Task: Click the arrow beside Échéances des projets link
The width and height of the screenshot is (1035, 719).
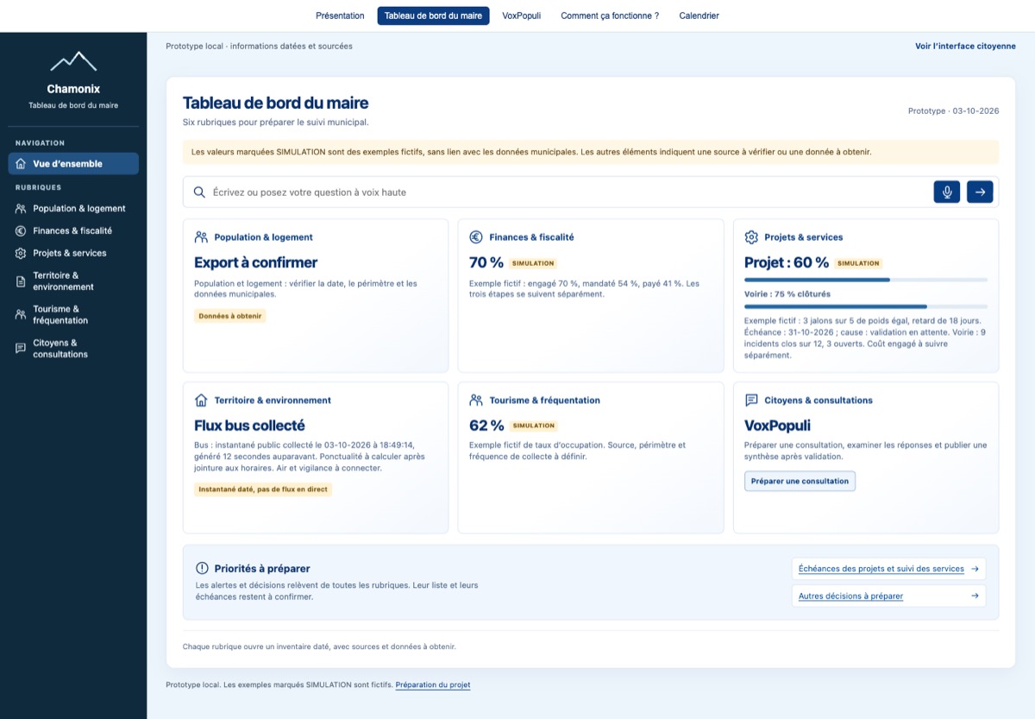Action: pyautogui.click(x=975, y=569)
